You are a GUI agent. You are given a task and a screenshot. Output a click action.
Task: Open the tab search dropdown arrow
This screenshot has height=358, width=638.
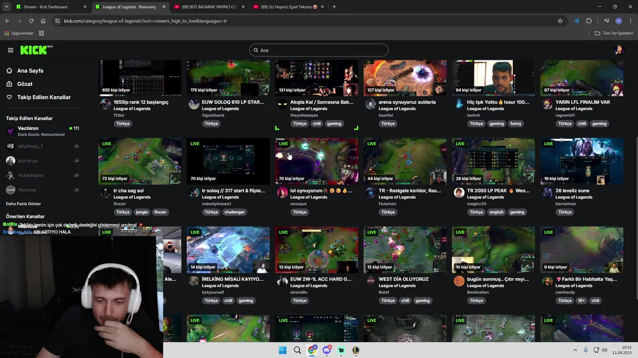click(7, 7)
